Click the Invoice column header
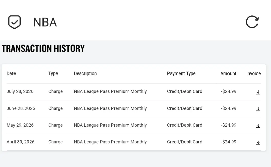 [x=253, y=73]
